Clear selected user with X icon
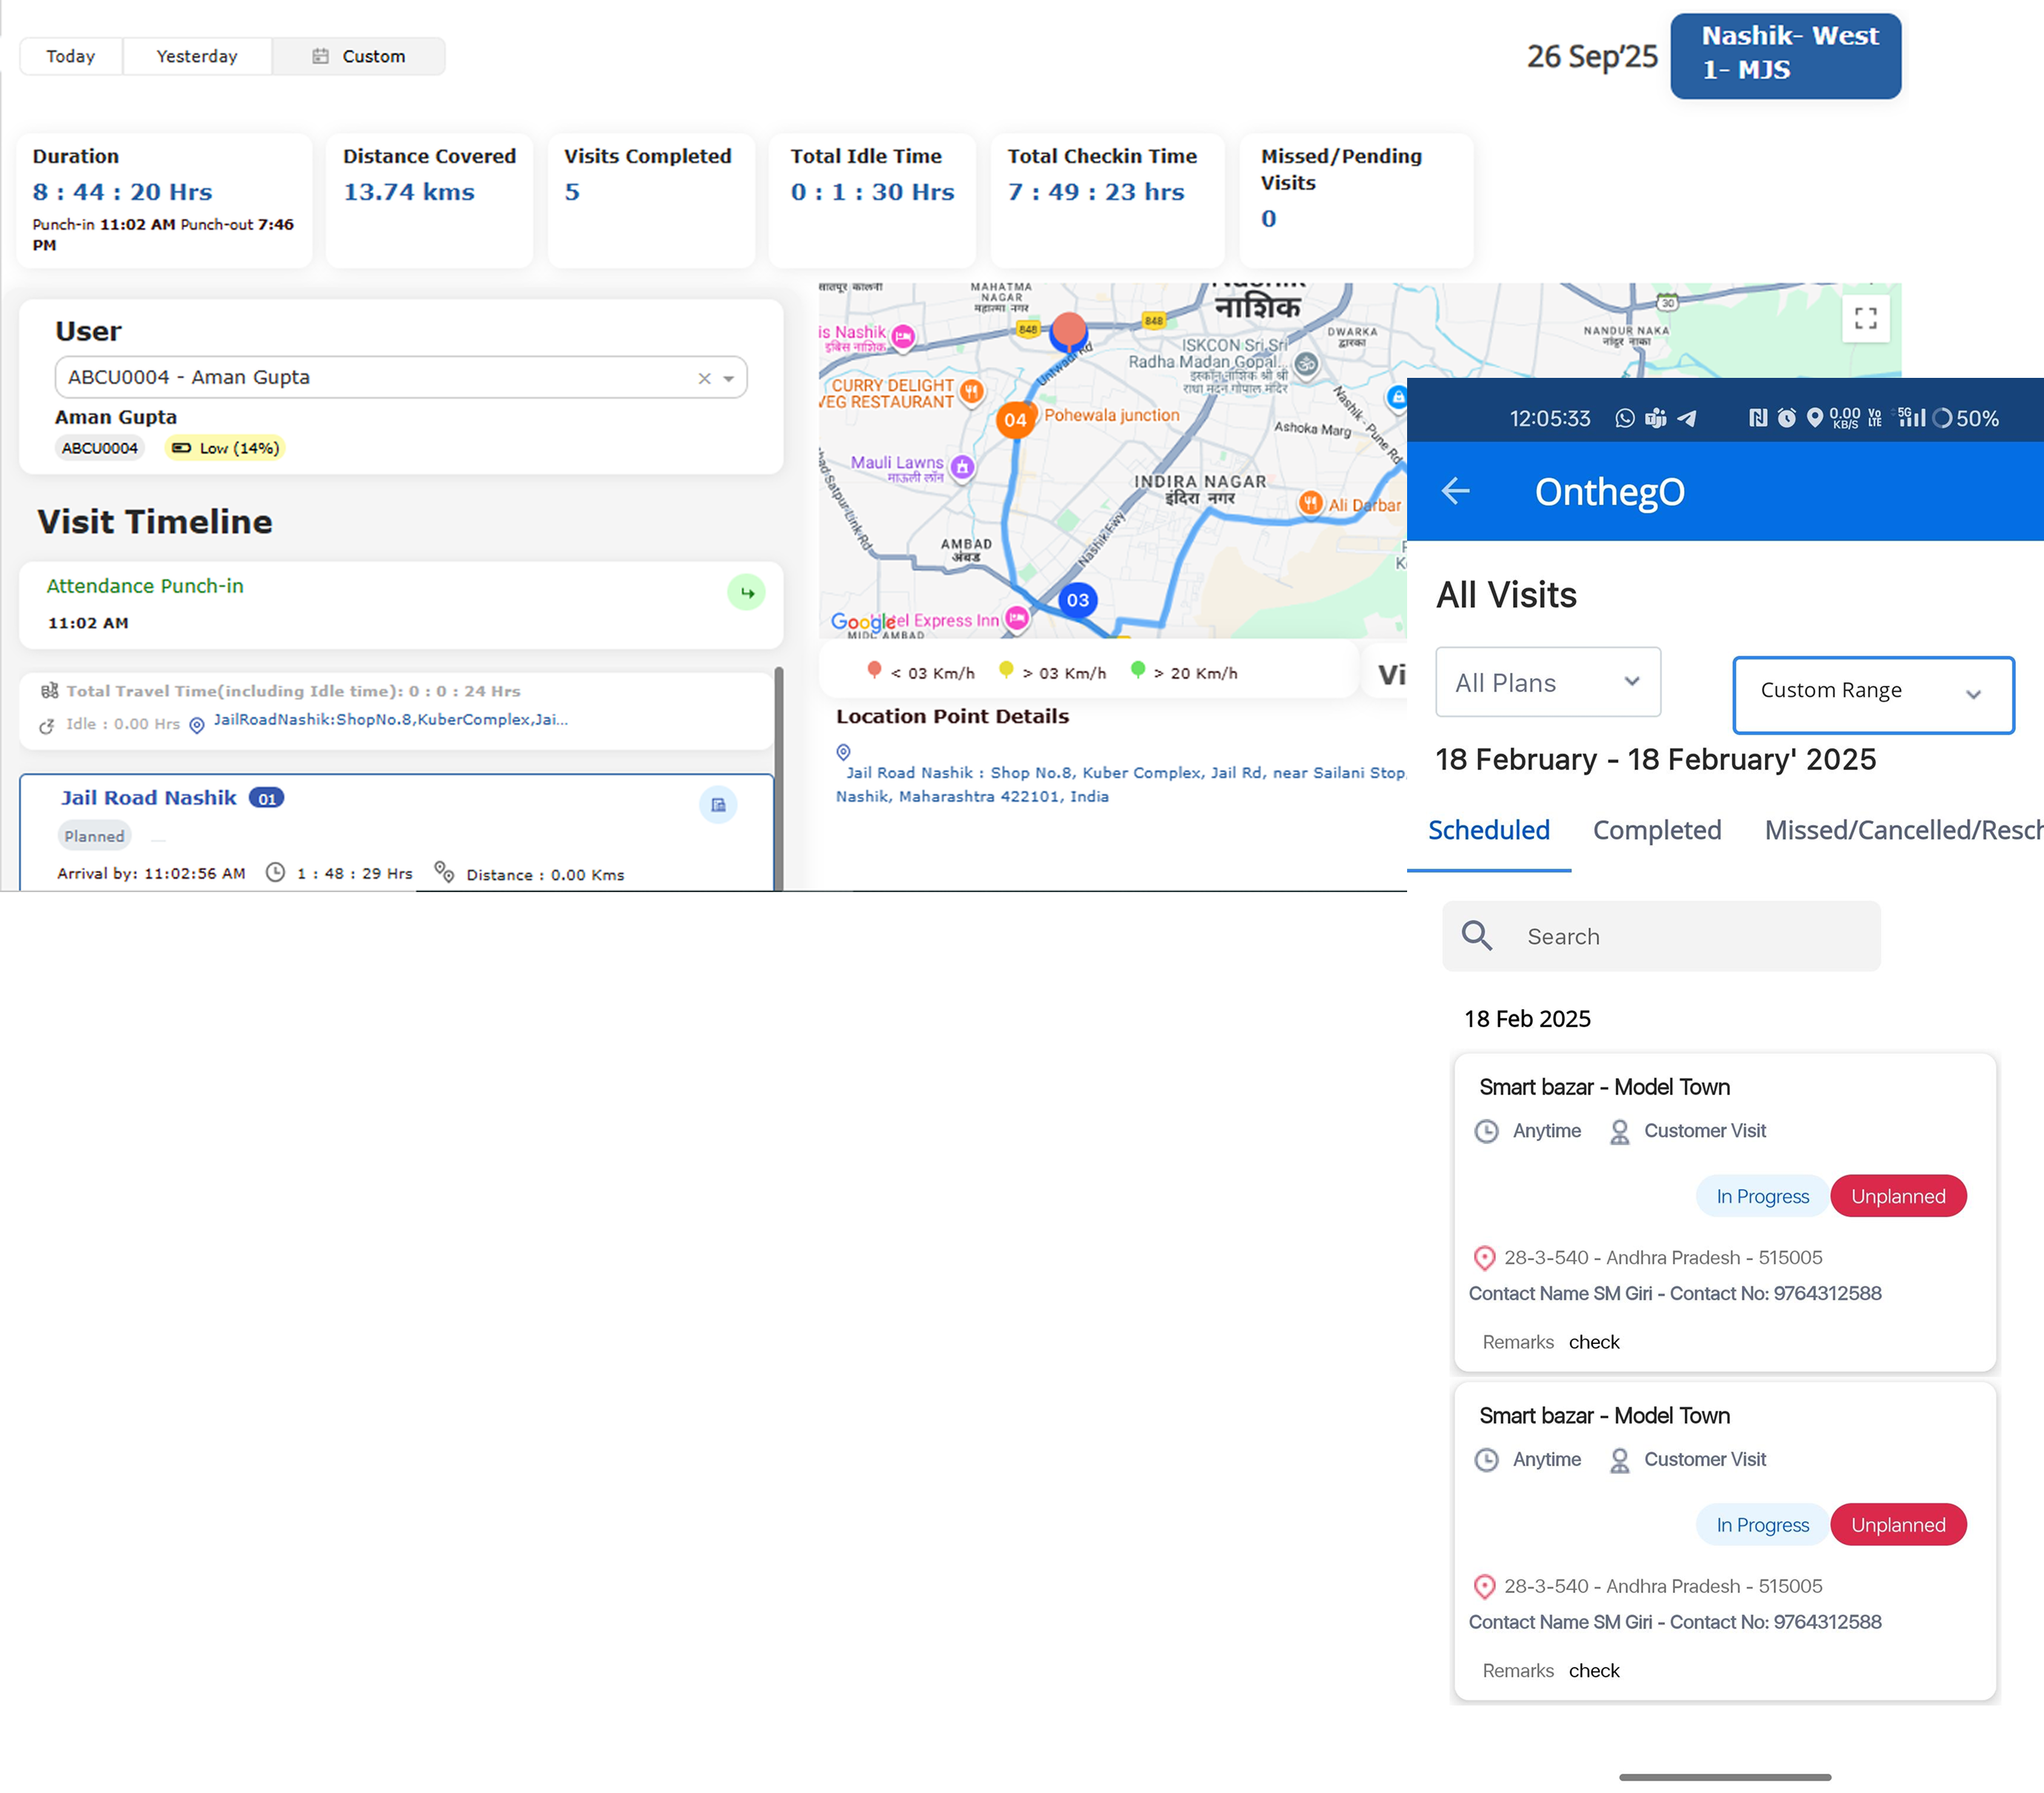The width and height of the screenshot is (2044, 1793). [x=704, y=378]
